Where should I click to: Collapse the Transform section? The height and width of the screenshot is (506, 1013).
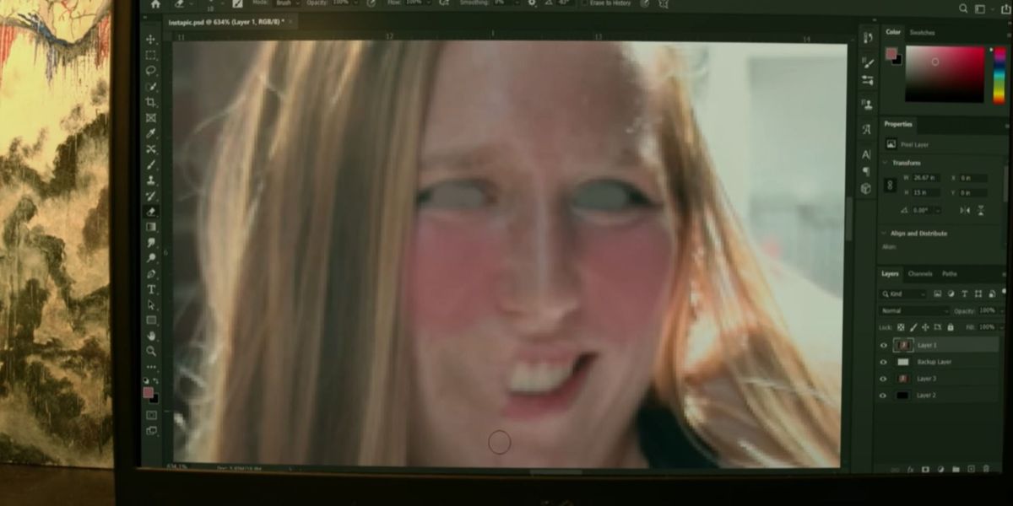click(x=885, y=163)
